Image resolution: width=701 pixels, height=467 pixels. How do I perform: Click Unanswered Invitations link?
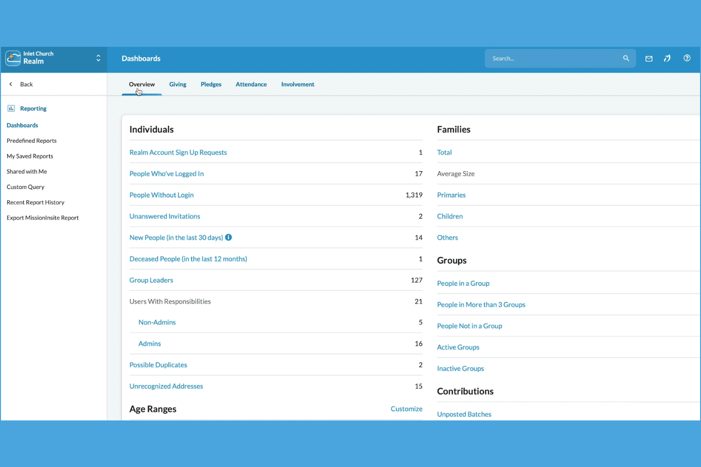(165, 216)
